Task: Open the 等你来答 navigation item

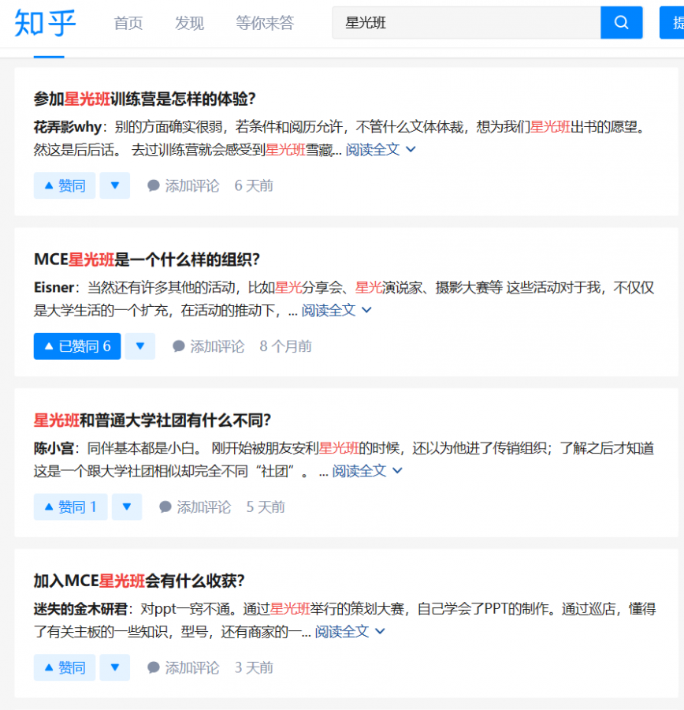Action: (x=265, y=23)
